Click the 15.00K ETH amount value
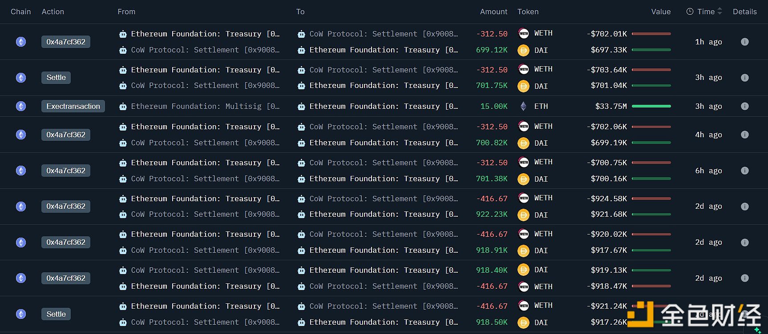 (x=493, y=106)
